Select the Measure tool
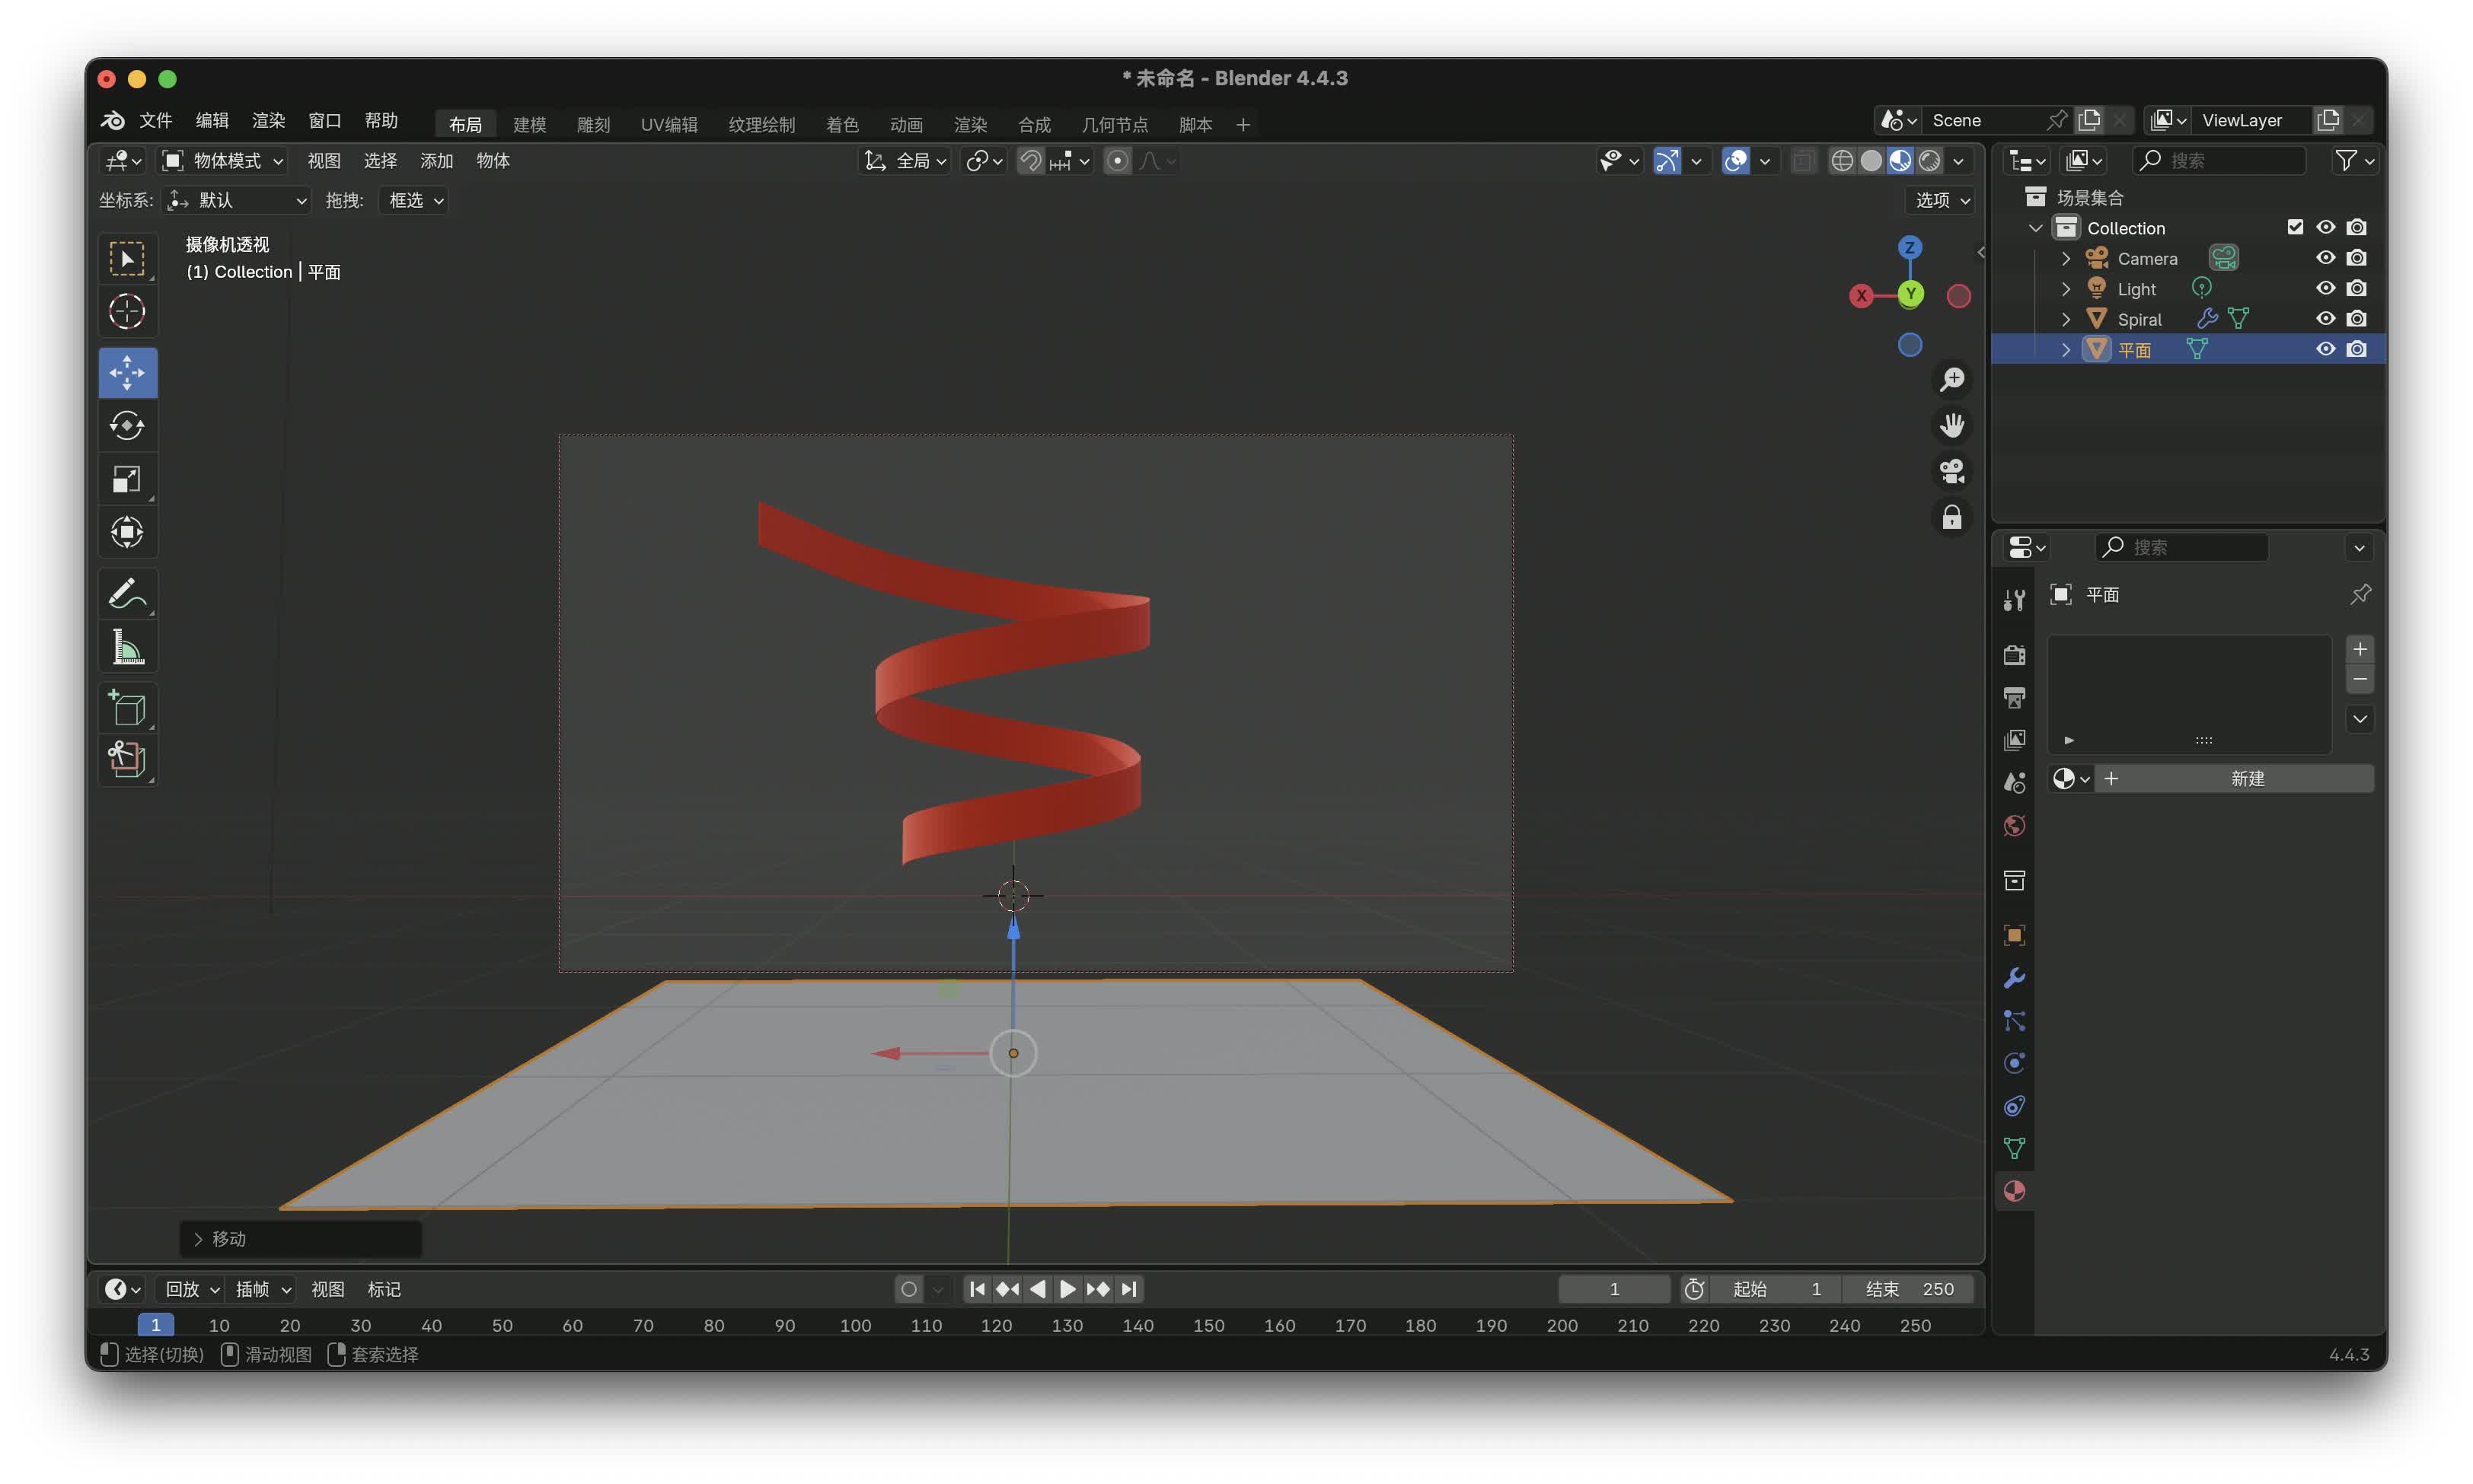 pyautogui.click(x=127, y=648)
